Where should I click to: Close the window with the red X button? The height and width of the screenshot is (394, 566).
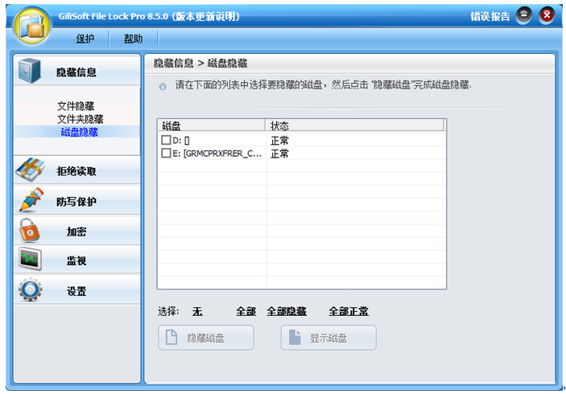pyautogui.click(x=547, y=15)
